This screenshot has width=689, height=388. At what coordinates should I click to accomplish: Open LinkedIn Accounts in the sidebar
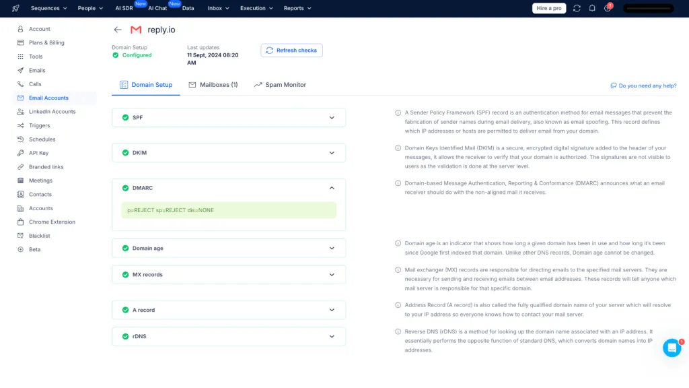[52, 112]
